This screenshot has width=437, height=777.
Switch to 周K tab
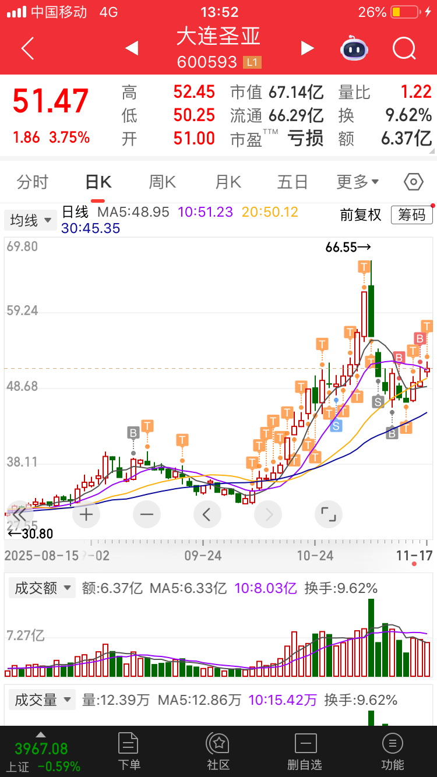[x=163, y=182]
